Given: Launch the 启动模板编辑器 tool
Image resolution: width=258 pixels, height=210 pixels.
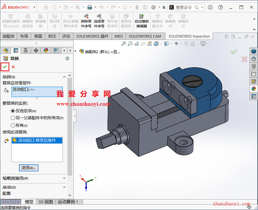Looking at the screenshot, I should 142,21.
